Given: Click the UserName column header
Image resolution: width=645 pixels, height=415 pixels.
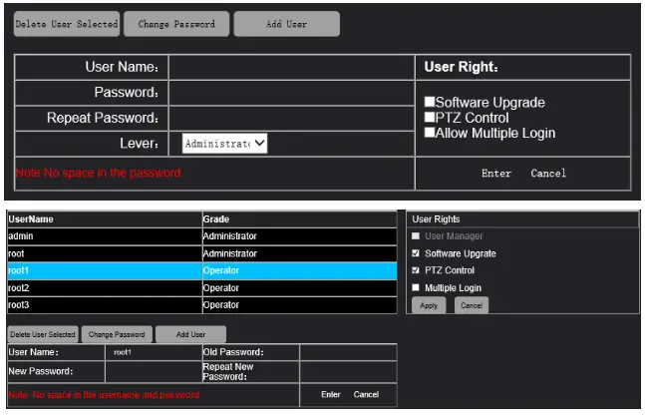Looking at the screenshot, I should (105, 219).
